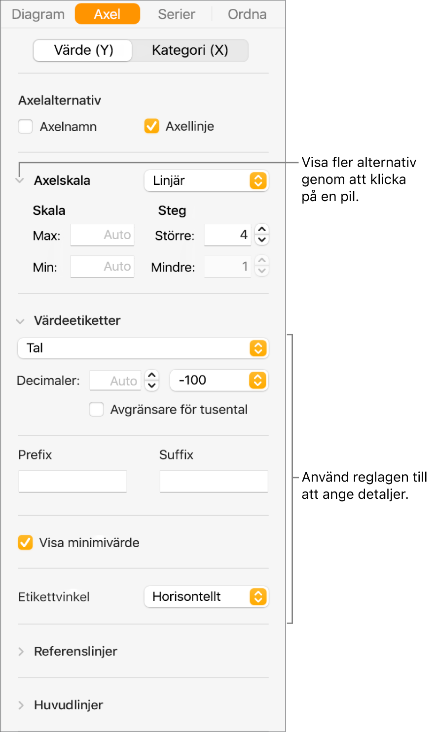Open the Tal format dropdown
The width and height of the screenshot is (437, 732).
[143, 349]
